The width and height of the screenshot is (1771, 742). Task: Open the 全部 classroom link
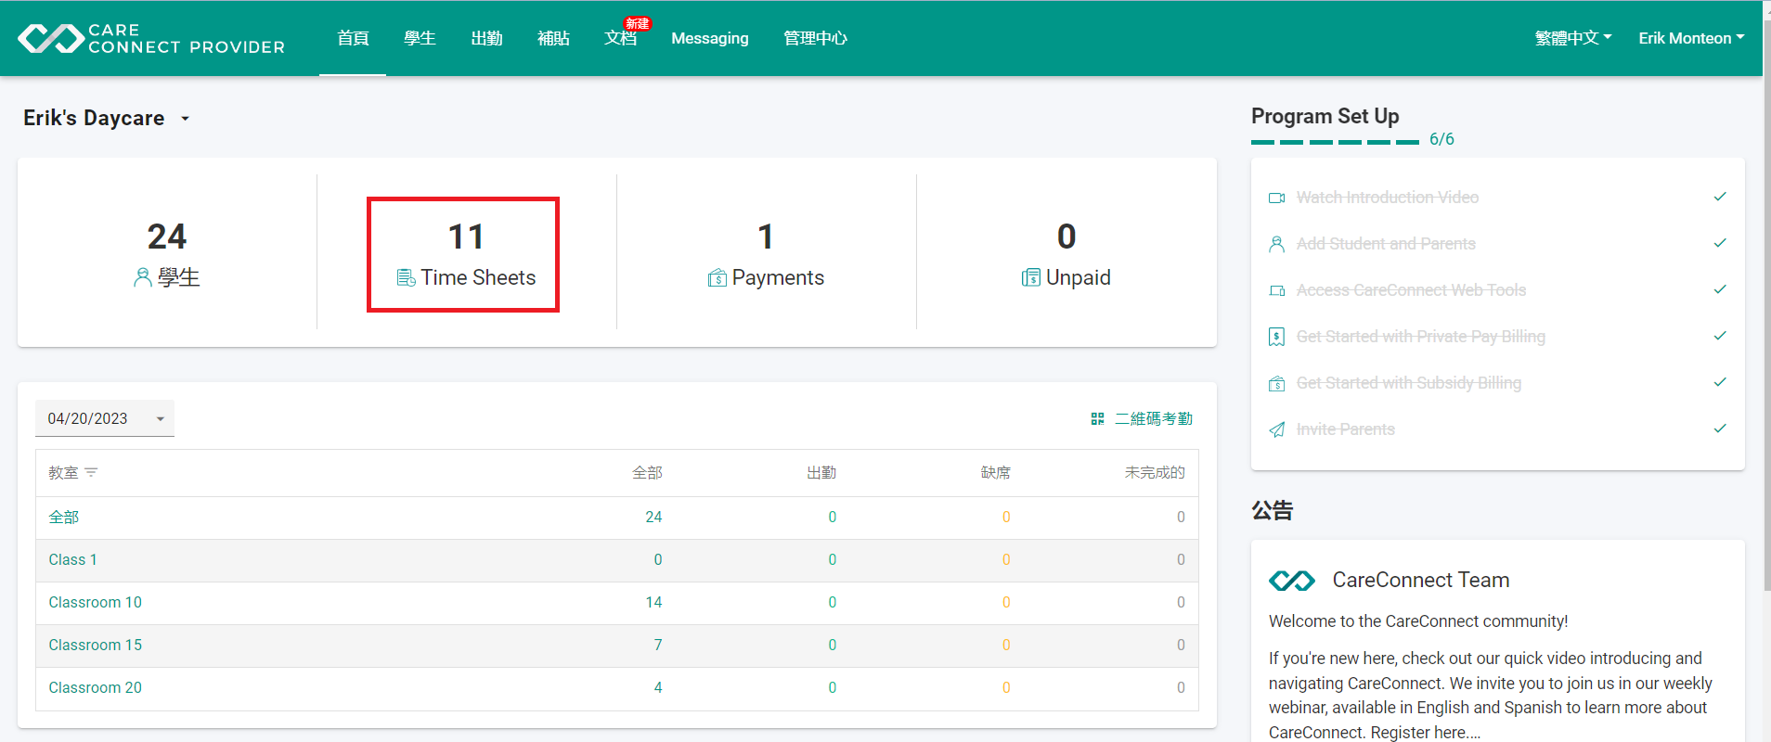point(64,518)
